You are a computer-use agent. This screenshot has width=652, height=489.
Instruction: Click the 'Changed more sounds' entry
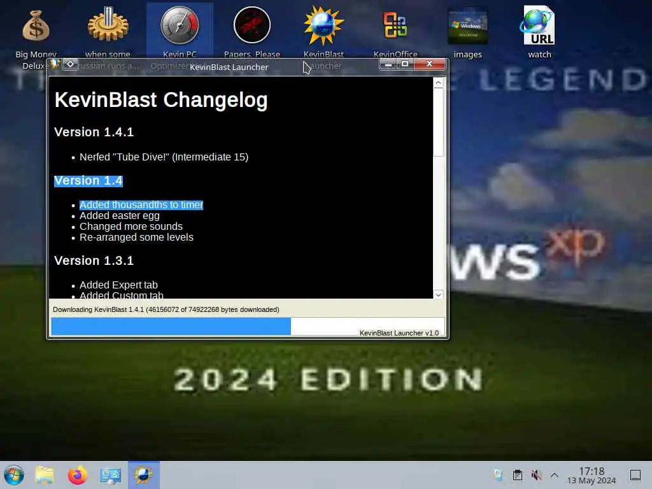point(131,226)
